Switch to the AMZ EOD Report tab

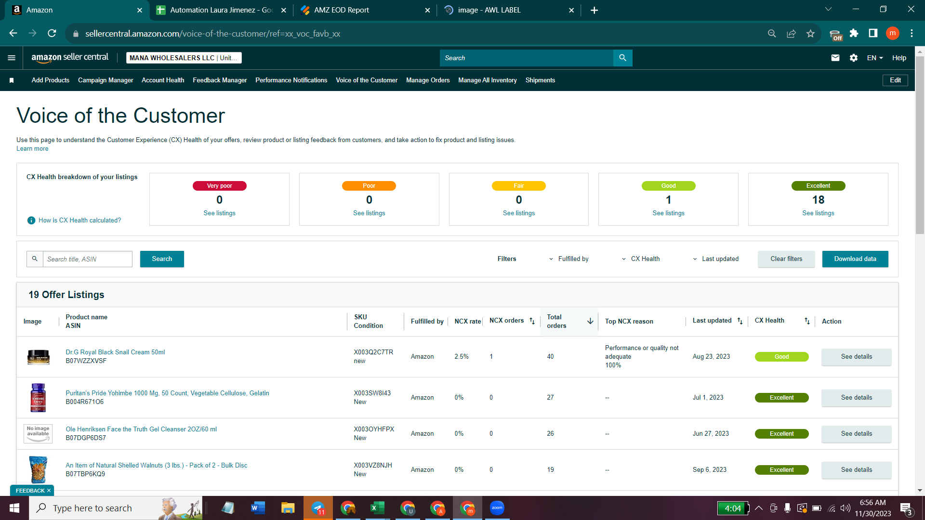pos(365,10)
